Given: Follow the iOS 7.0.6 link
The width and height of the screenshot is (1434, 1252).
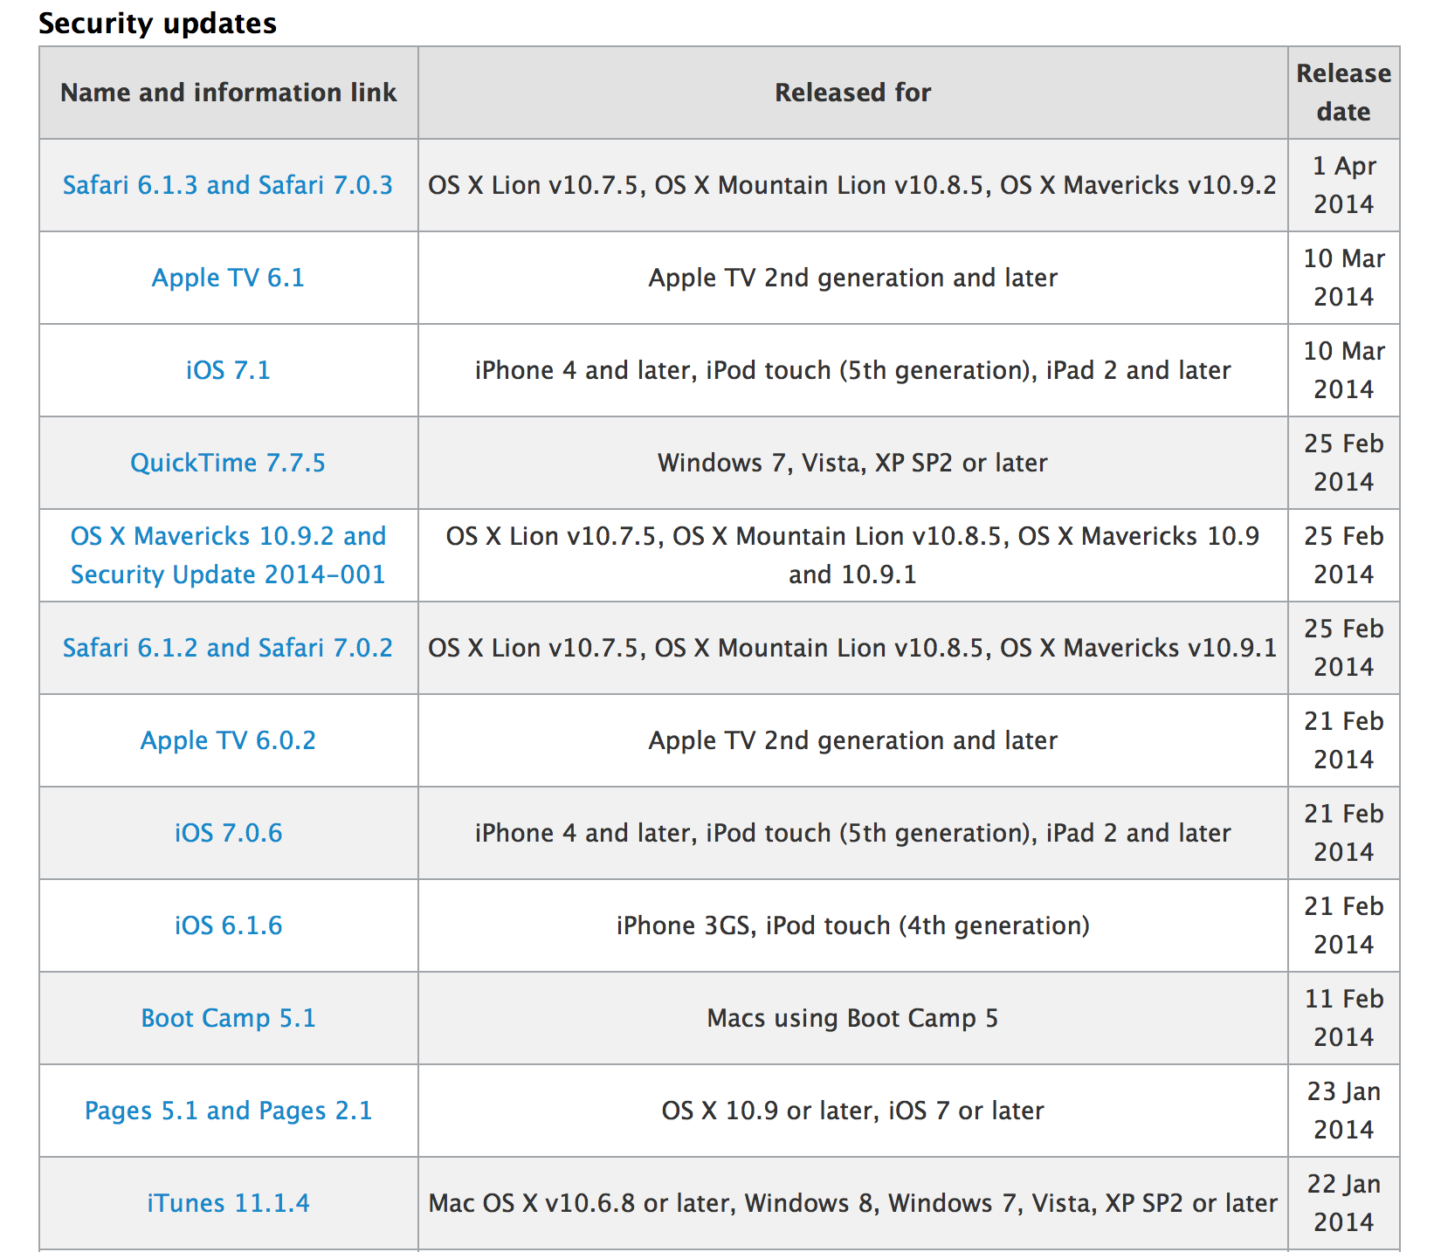Looking at the screenshot, I should 228,833.
